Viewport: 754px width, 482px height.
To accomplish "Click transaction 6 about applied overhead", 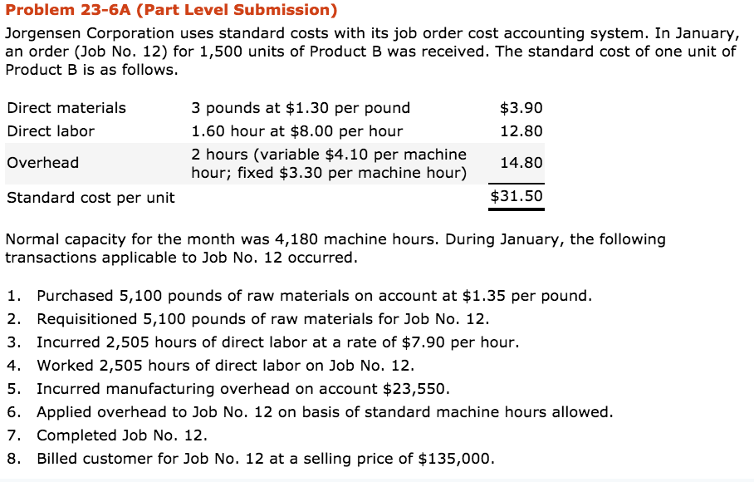I will (324, 412).
